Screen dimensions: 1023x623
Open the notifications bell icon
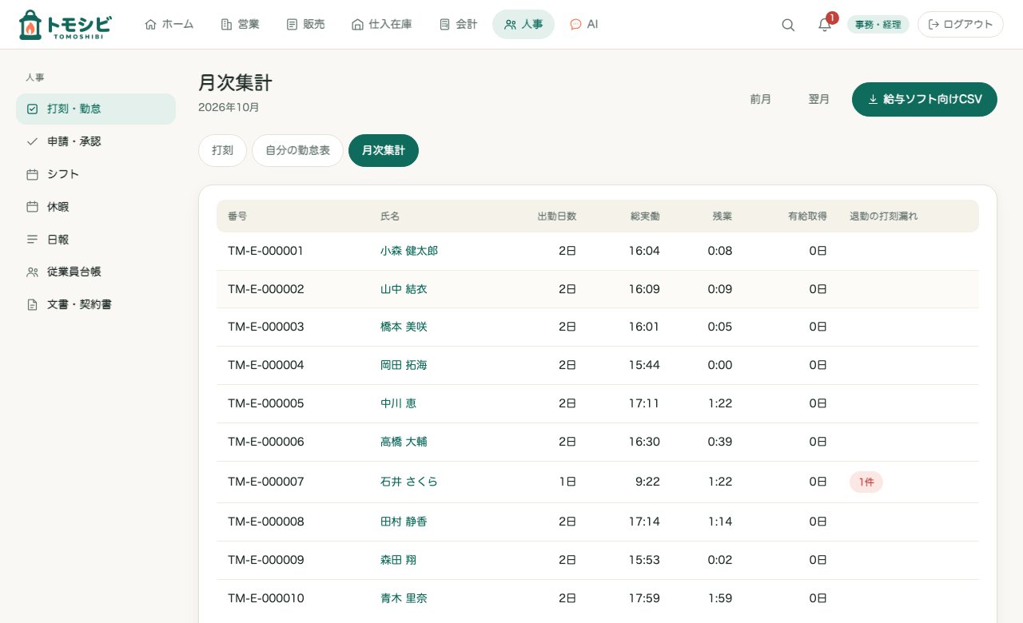click(x=825, y=25)
